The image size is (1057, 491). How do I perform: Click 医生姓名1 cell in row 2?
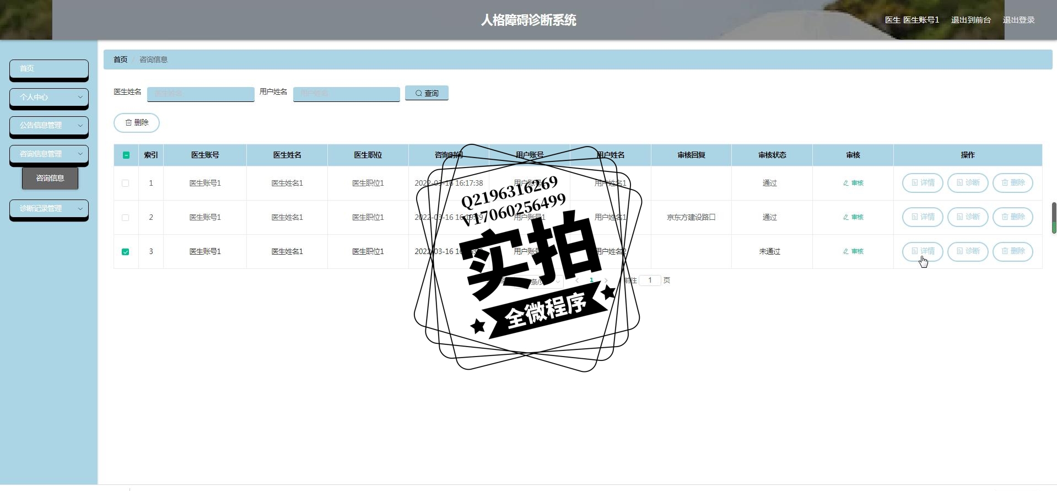(x=287, y=217)
